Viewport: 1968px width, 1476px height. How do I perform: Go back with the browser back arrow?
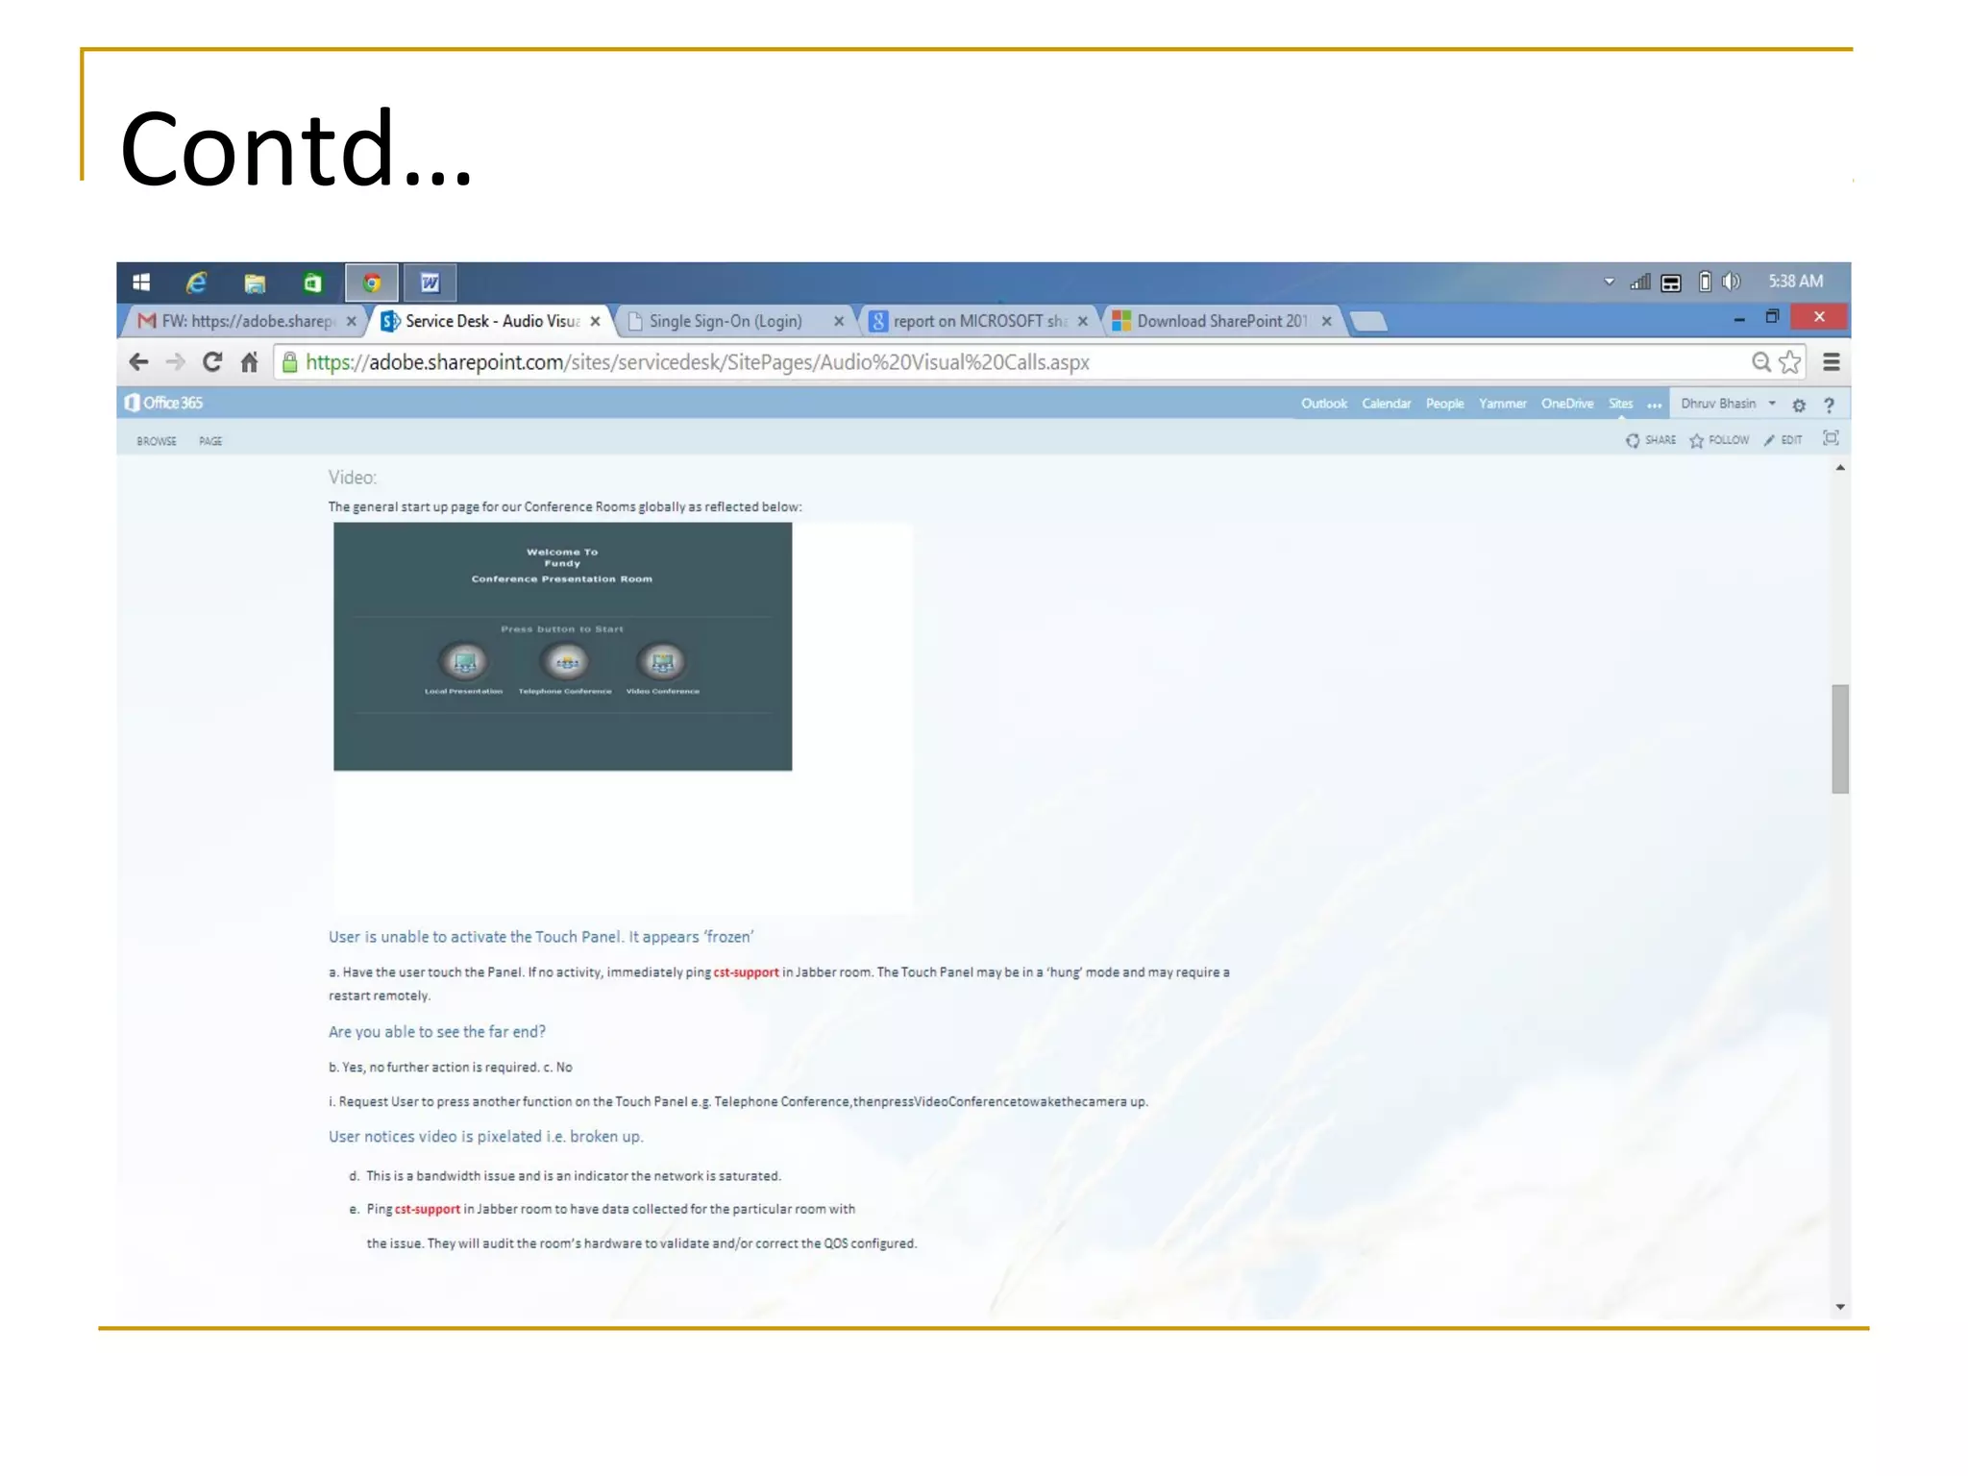coord(138,362)
